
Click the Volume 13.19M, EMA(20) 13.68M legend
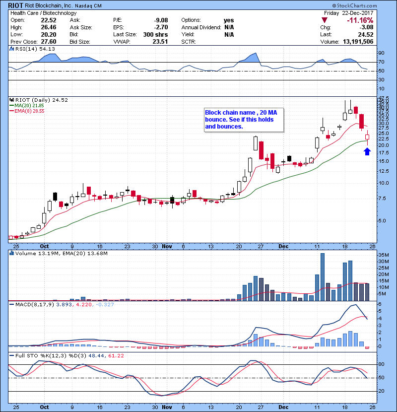[x=62, y=254]
